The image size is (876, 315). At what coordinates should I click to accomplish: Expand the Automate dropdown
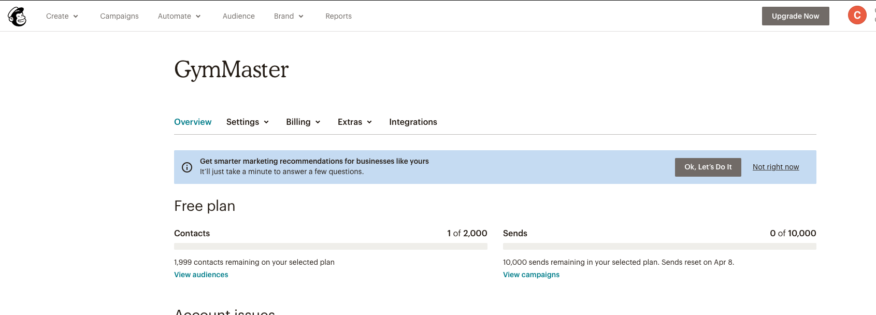(179, 16)
